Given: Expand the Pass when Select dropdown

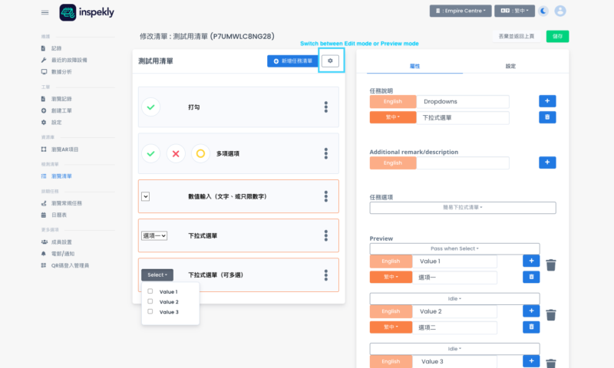Looking at the screenshot, I should click(x=454, y=248).
